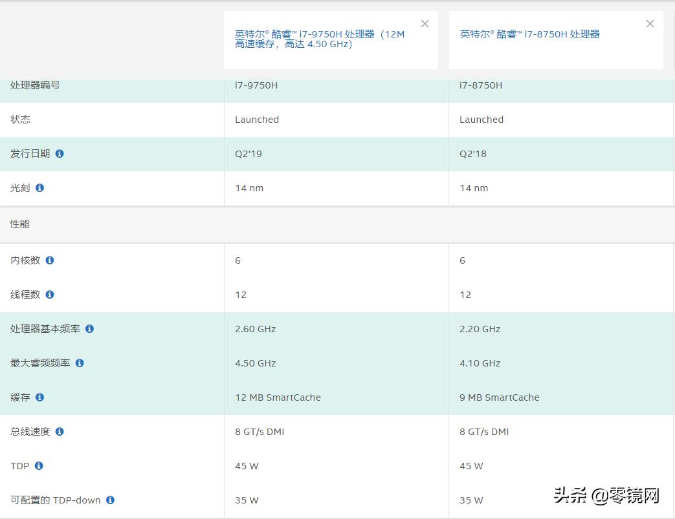Image resolution: width=675 pixels, height=519 pixels.
Task: Click 12 MB SmartCache value
Action: click(x=278, y=397)
